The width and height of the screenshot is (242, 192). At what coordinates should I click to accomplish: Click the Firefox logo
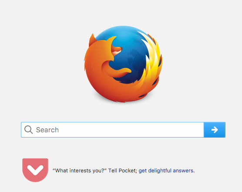[123, 64]
